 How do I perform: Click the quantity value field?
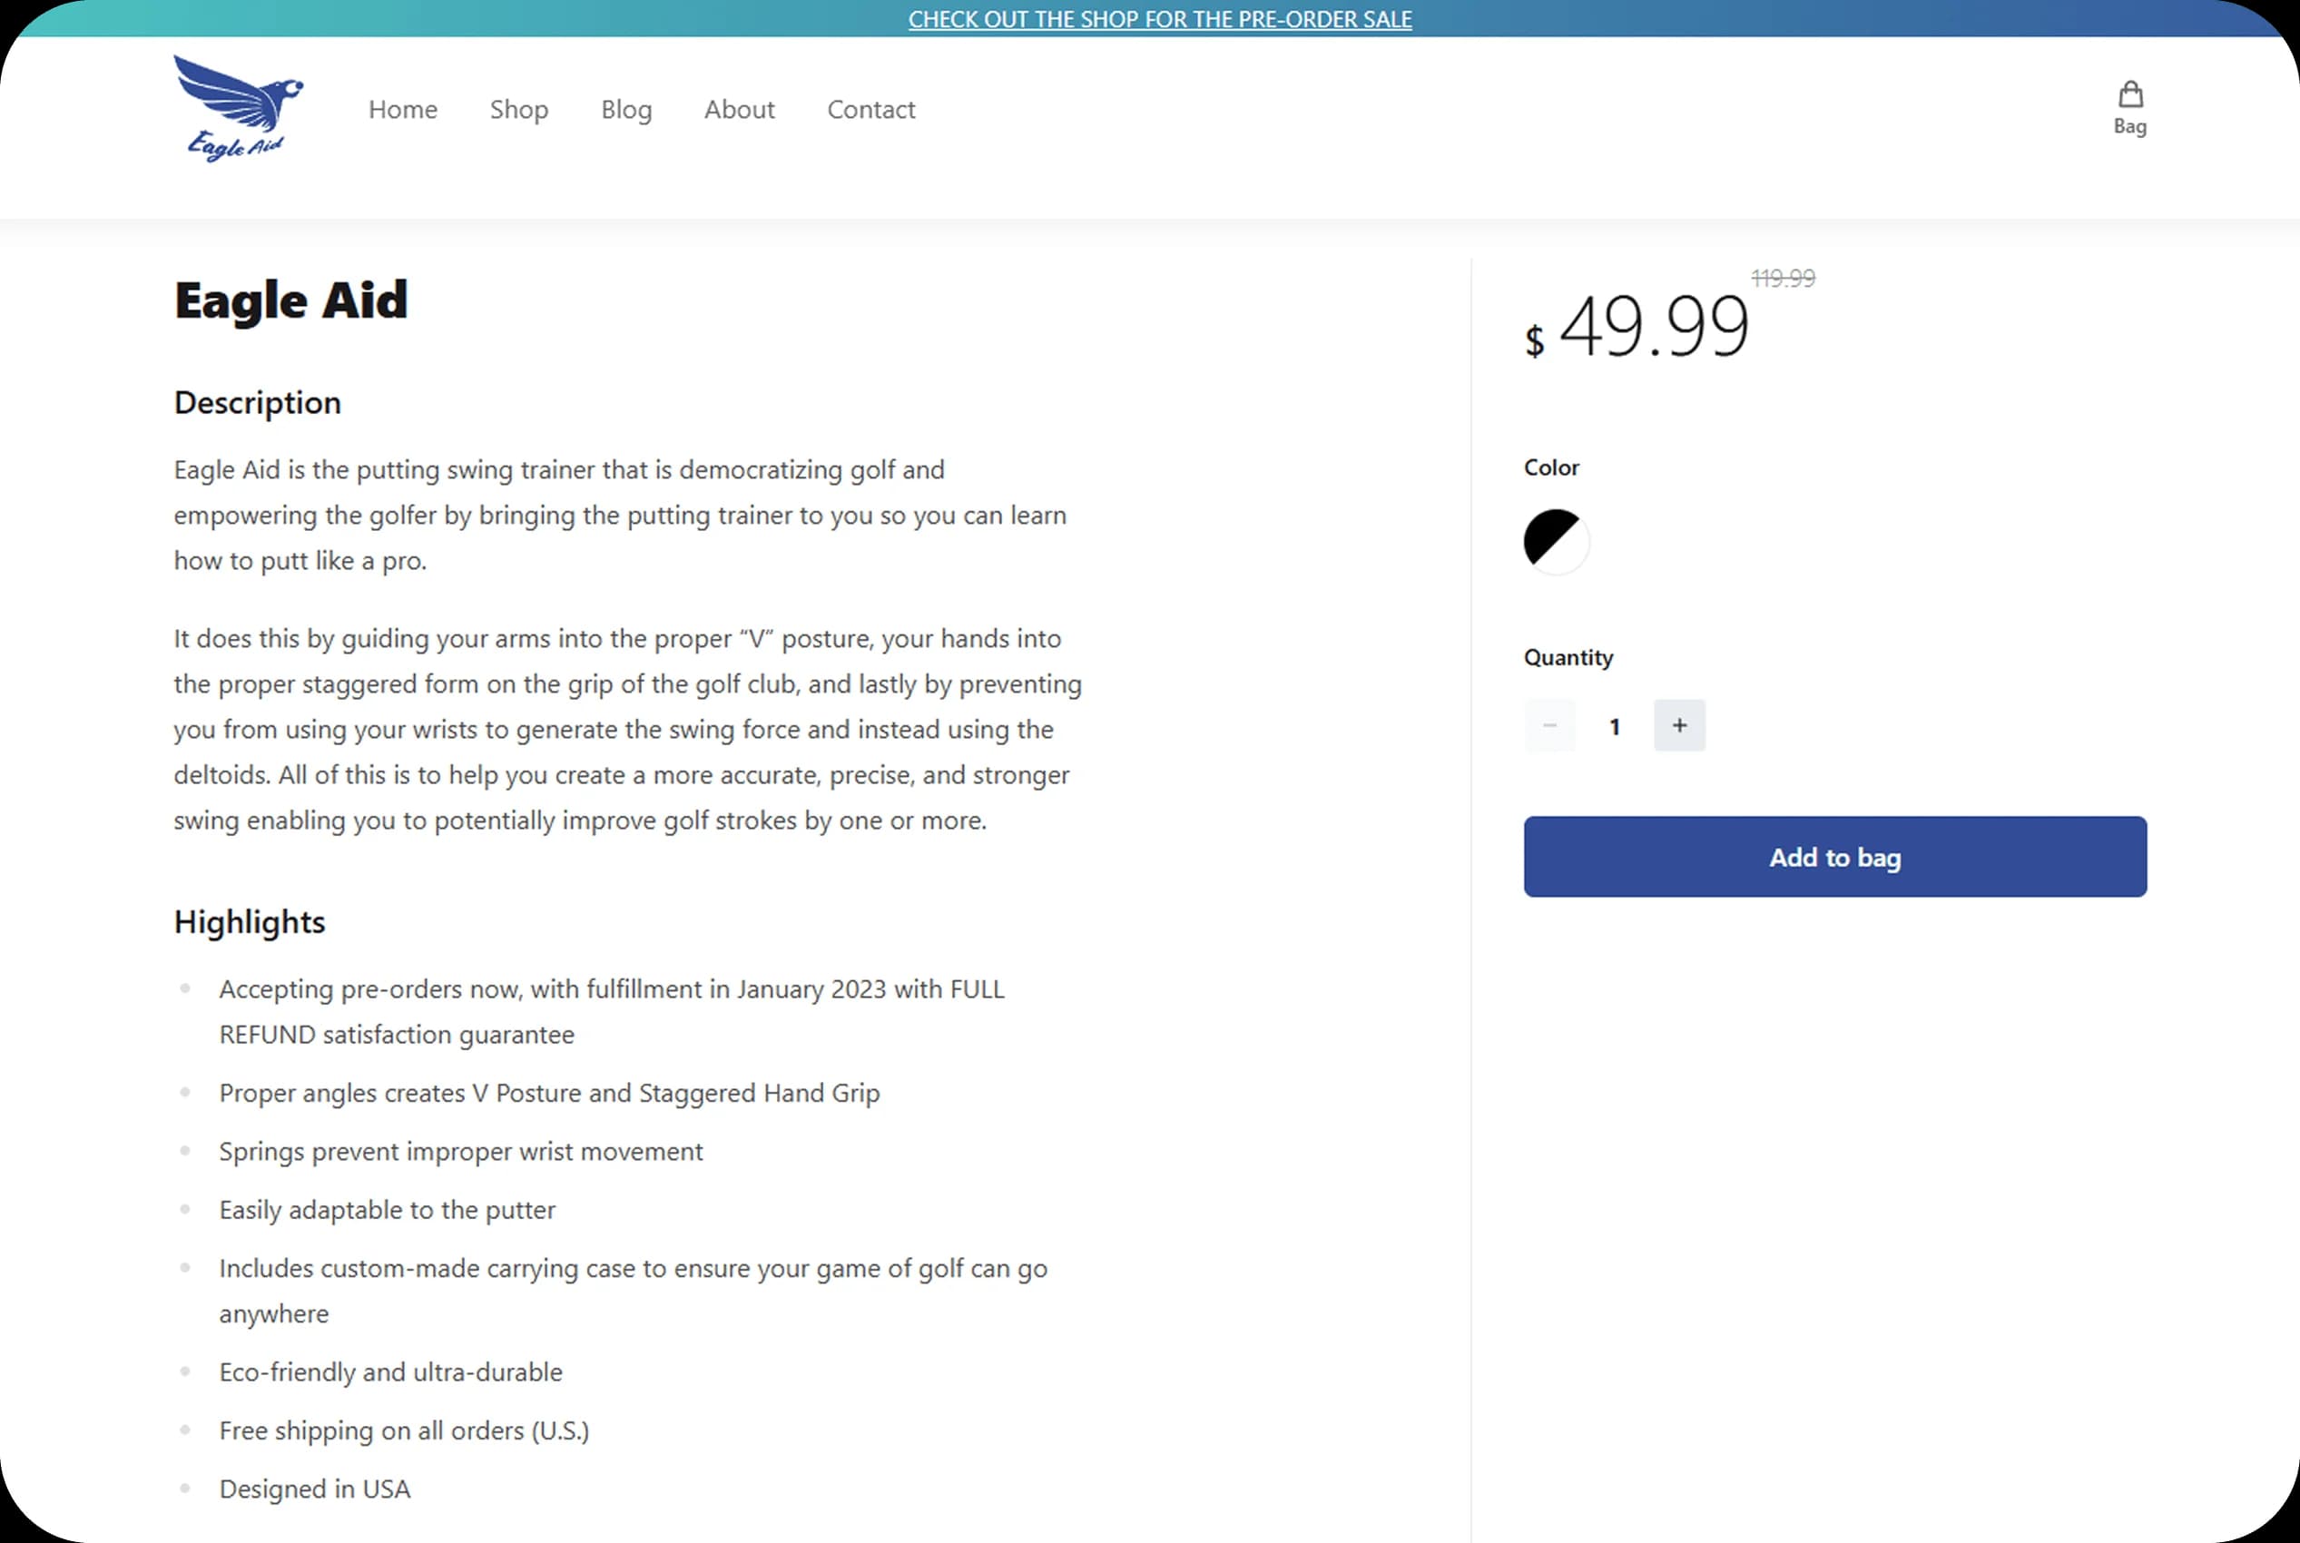pyautogui.click(x=1614, y=725)
